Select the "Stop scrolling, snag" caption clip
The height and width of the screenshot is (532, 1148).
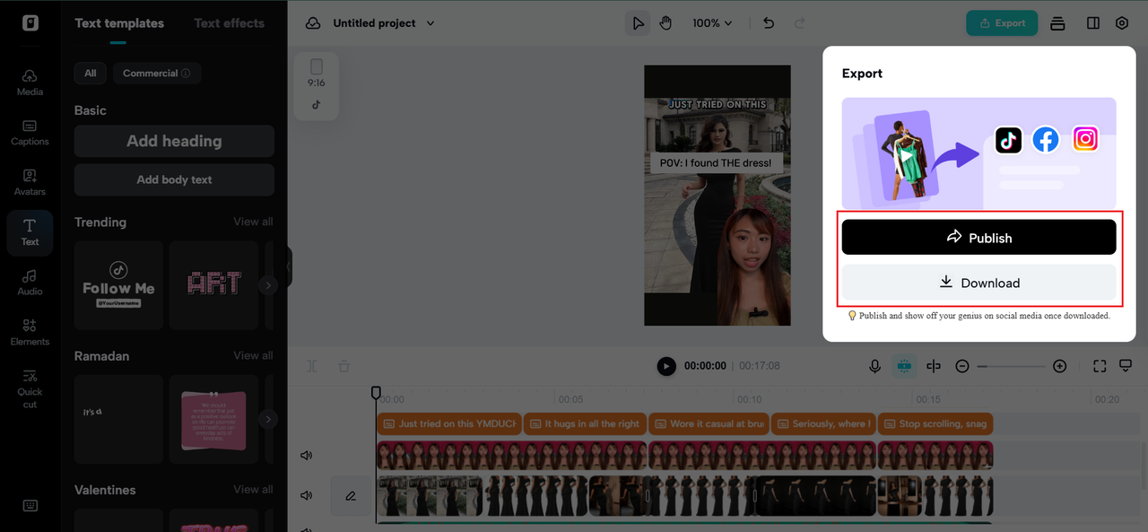coord(935,423)
